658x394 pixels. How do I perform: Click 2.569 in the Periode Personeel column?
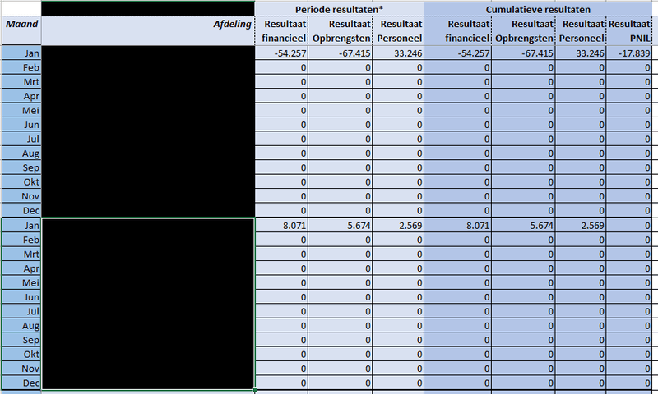tap(398, 225)
